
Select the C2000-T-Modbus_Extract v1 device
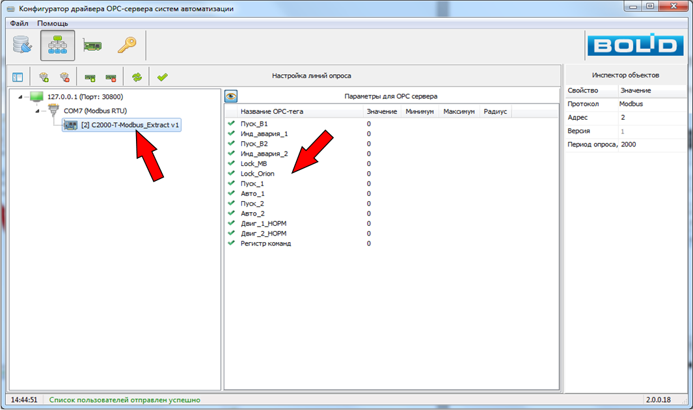click(x=129, y=125)
